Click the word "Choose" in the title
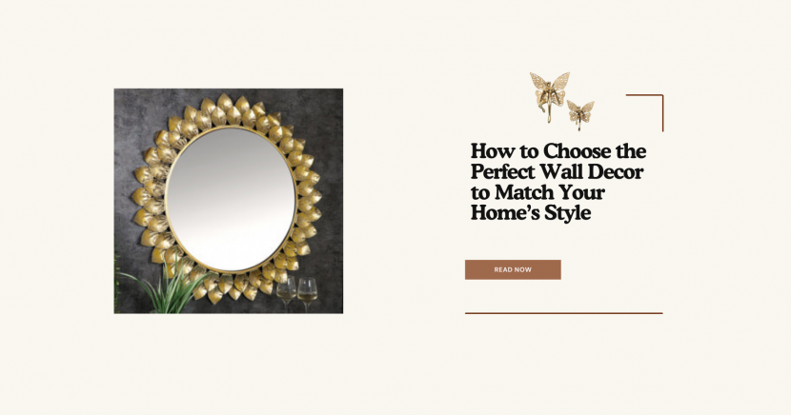 (x=578, y=151)
